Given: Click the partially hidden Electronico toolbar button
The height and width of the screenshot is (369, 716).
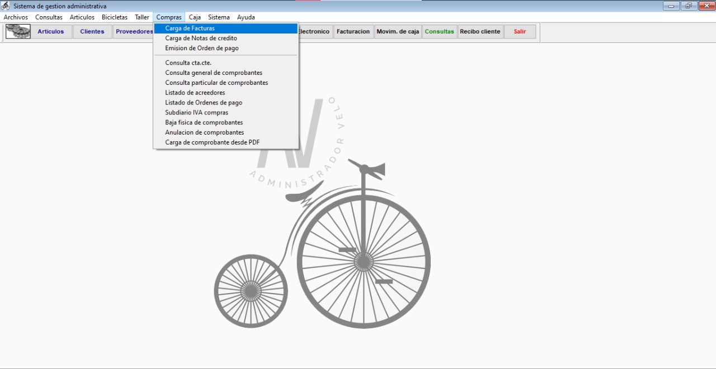Looking at the screenshot, I should tap(315, 32).
